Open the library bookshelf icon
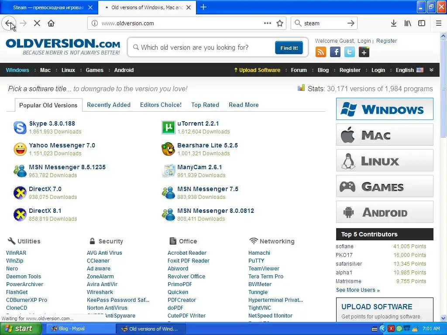This screenshot has height=335, width=447. click(x=408, y=24)
